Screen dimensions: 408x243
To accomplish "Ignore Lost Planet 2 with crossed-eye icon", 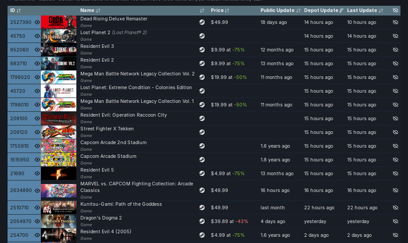I will (396, 36).
